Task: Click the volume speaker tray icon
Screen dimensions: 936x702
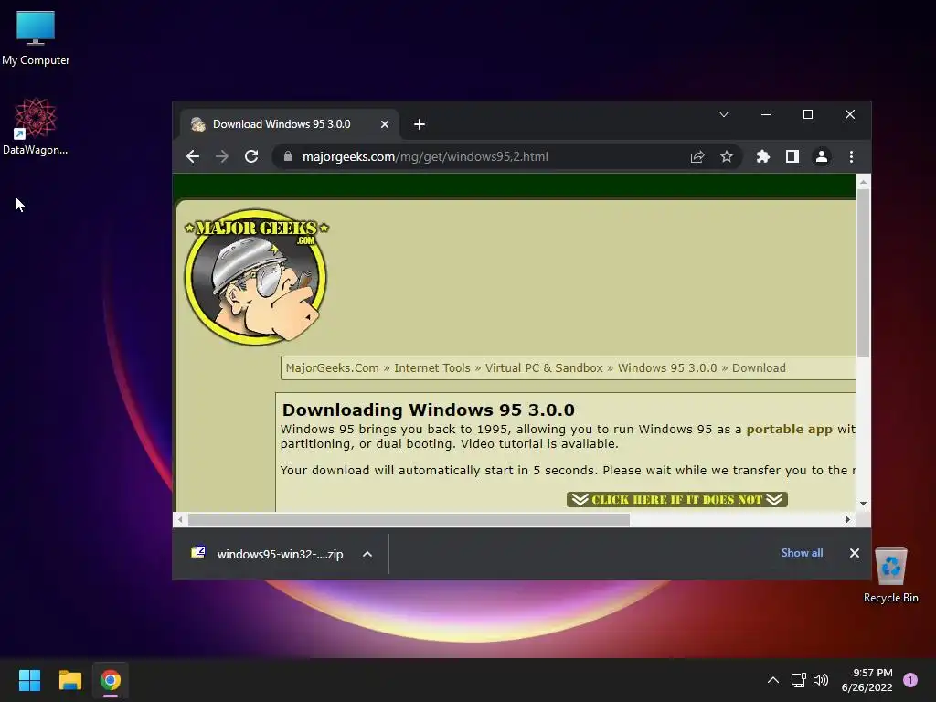Action: click(x=821, y=680)
